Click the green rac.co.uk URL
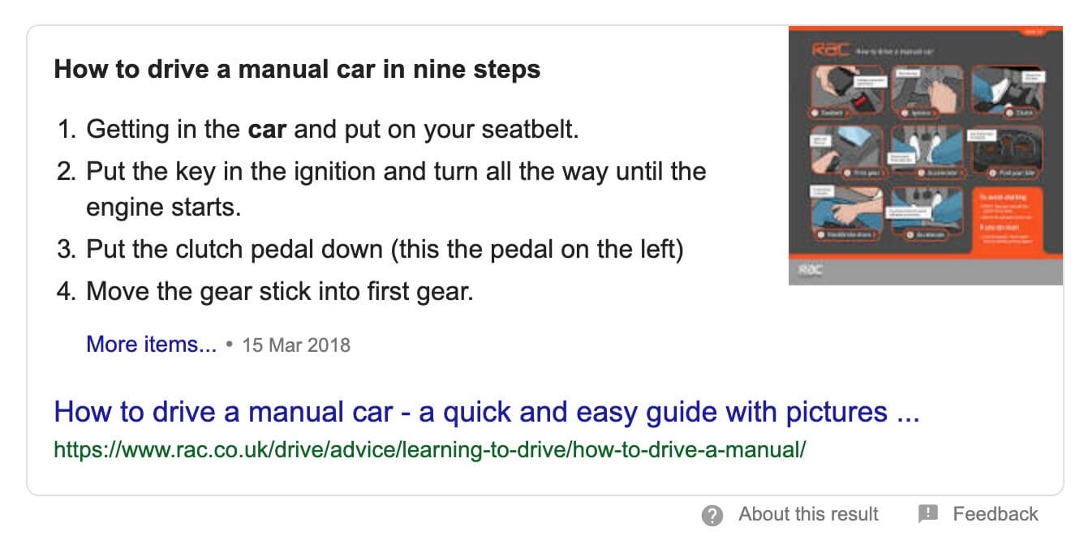 (430, 449)
